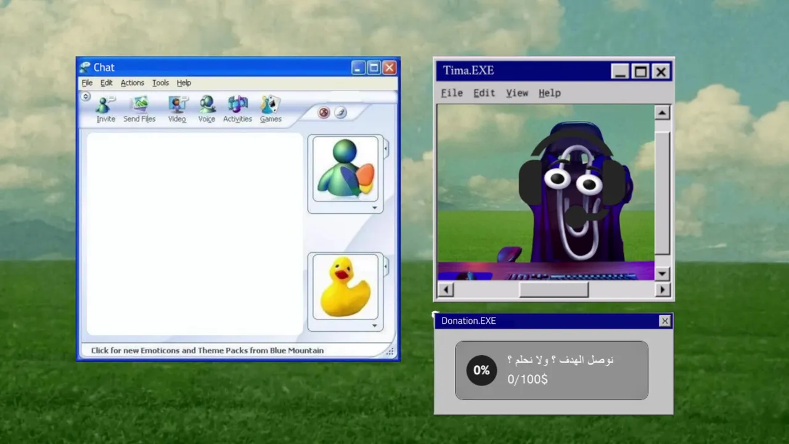This screenshot has height=444, width=789.
Task: Open Send Files in the Chat toolbar
Action: point(139,110)
